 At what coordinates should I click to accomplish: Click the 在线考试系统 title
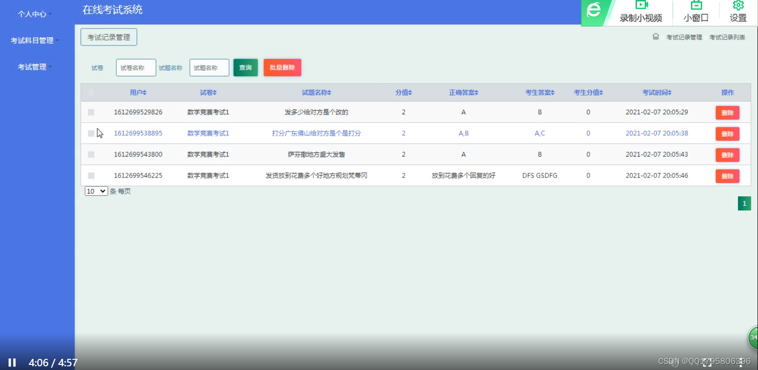112,10
